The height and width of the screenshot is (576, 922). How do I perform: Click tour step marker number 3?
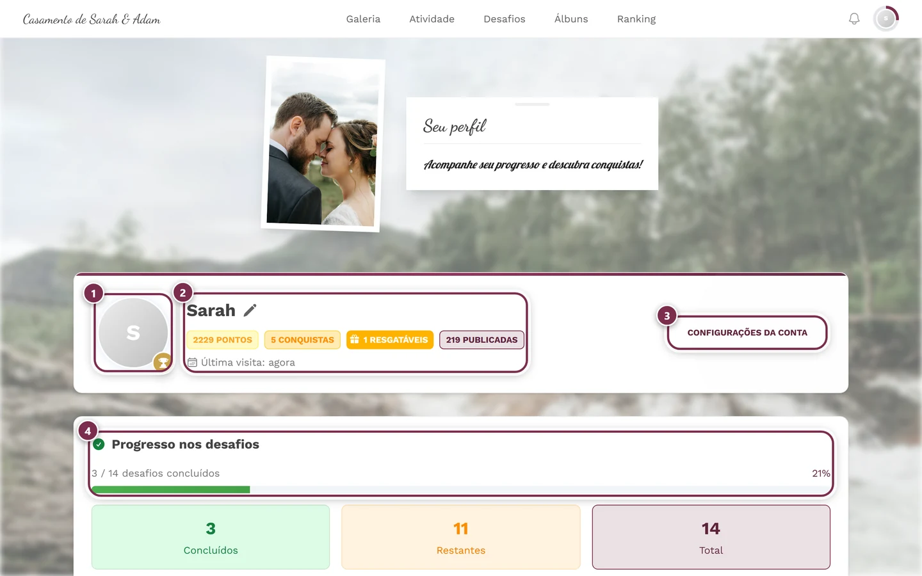click(667, 316)
